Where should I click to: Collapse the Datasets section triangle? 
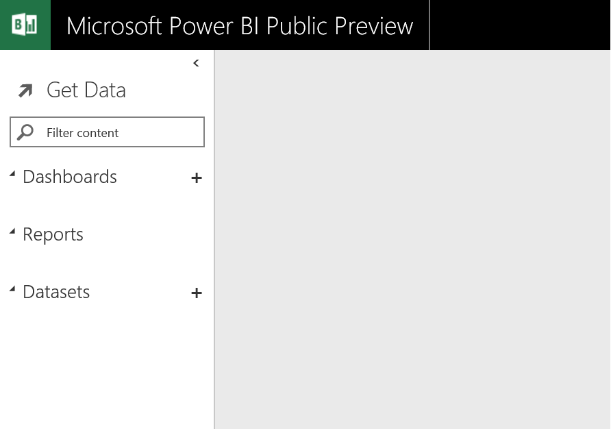pos(12,291)
